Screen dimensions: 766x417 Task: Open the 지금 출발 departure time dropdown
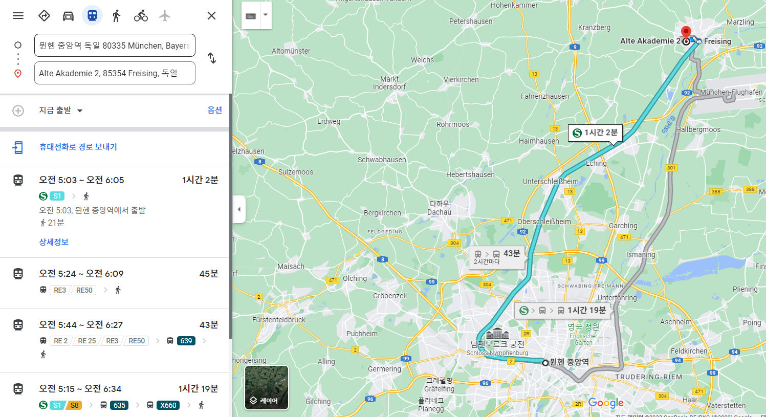pos(60,110)
